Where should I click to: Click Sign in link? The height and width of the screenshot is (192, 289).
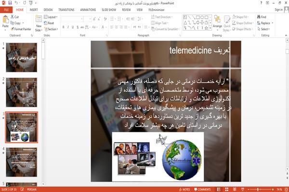coord(279,10)
